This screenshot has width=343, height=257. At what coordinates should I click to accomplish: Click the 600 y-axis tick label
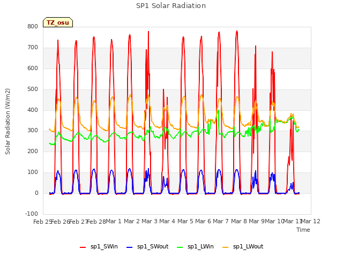tap(33, 68)
